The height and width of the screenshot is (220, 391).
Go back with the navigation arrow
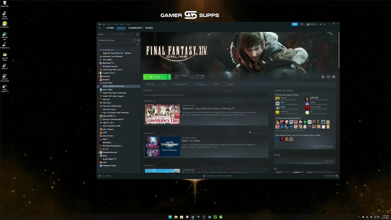[x=100, y=28]
